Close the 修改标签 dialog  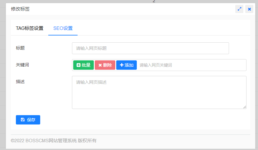coord(249,9)
